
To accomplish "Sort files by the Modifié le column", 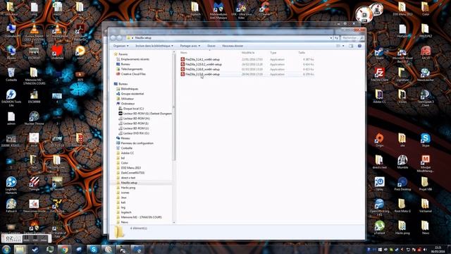I will point(248,53).
